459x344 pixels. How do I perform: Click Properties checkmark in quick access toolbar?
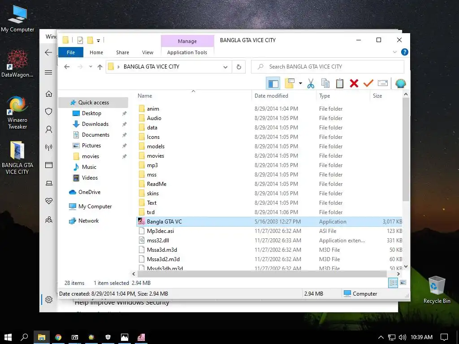point(80,40)
